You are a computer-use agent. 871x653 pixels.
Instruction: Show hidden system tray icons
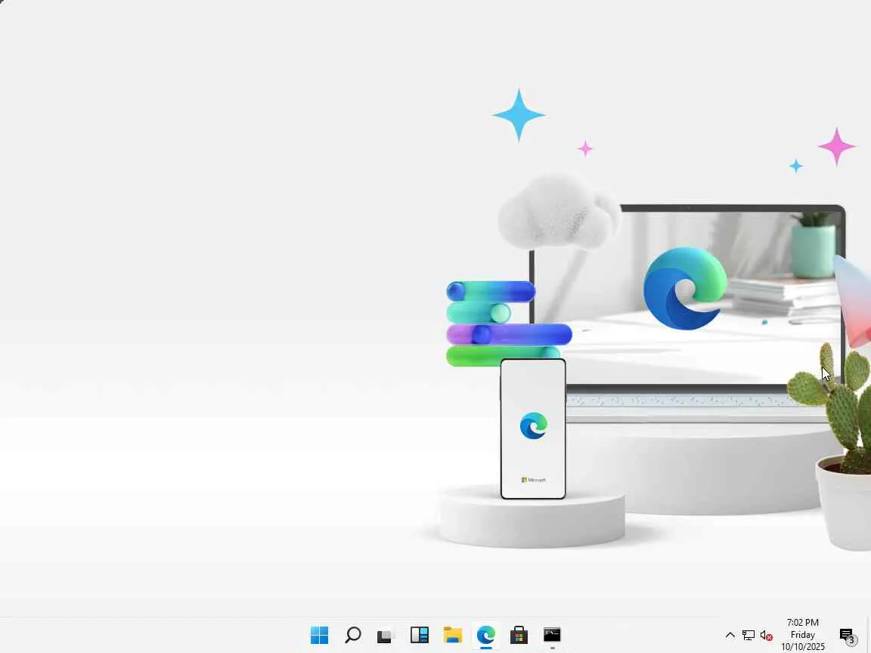730,635
